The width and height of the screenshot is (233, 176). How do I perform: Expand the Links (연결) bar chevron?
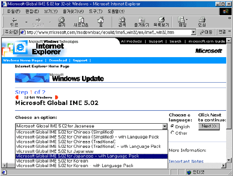(229, 31)
